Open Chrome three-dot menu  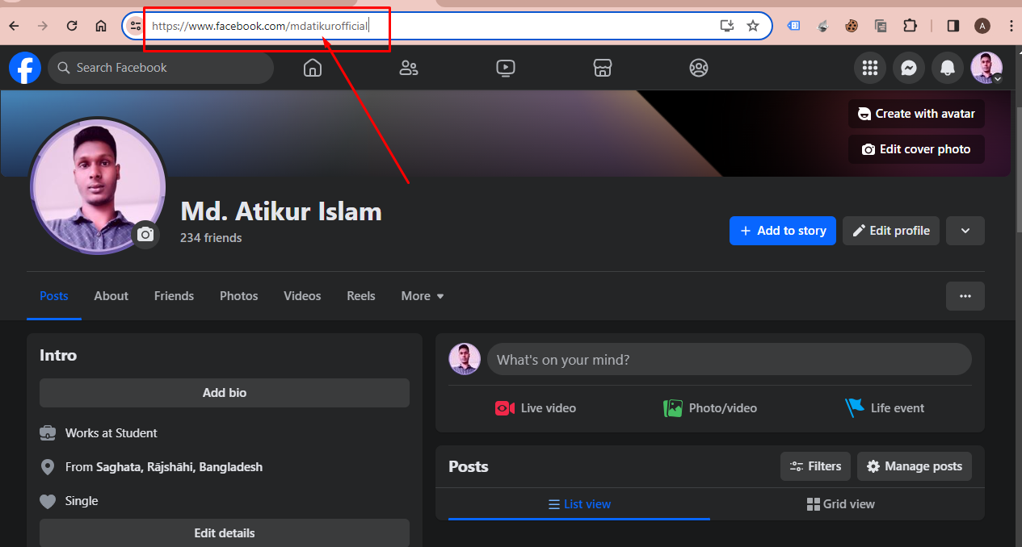coord(1011,26)
